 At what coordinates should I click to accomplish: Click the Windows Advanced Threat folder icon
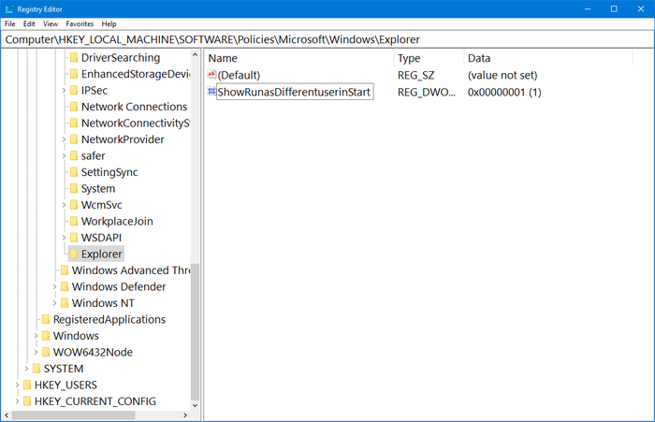[65, 269]
